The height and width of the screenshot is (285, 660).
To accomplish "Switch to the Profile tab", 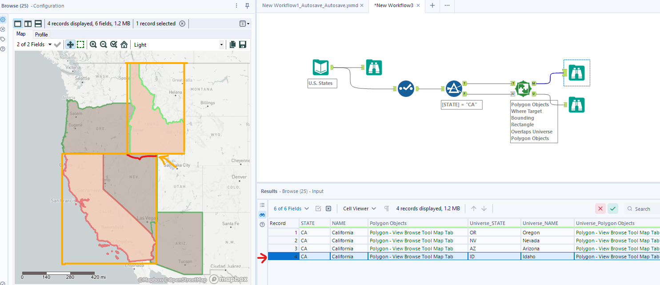I will [x=41, y=34].
